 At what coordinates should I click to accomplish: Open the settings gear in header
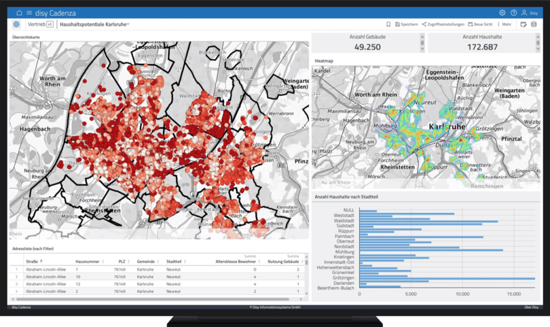point(502,13)
